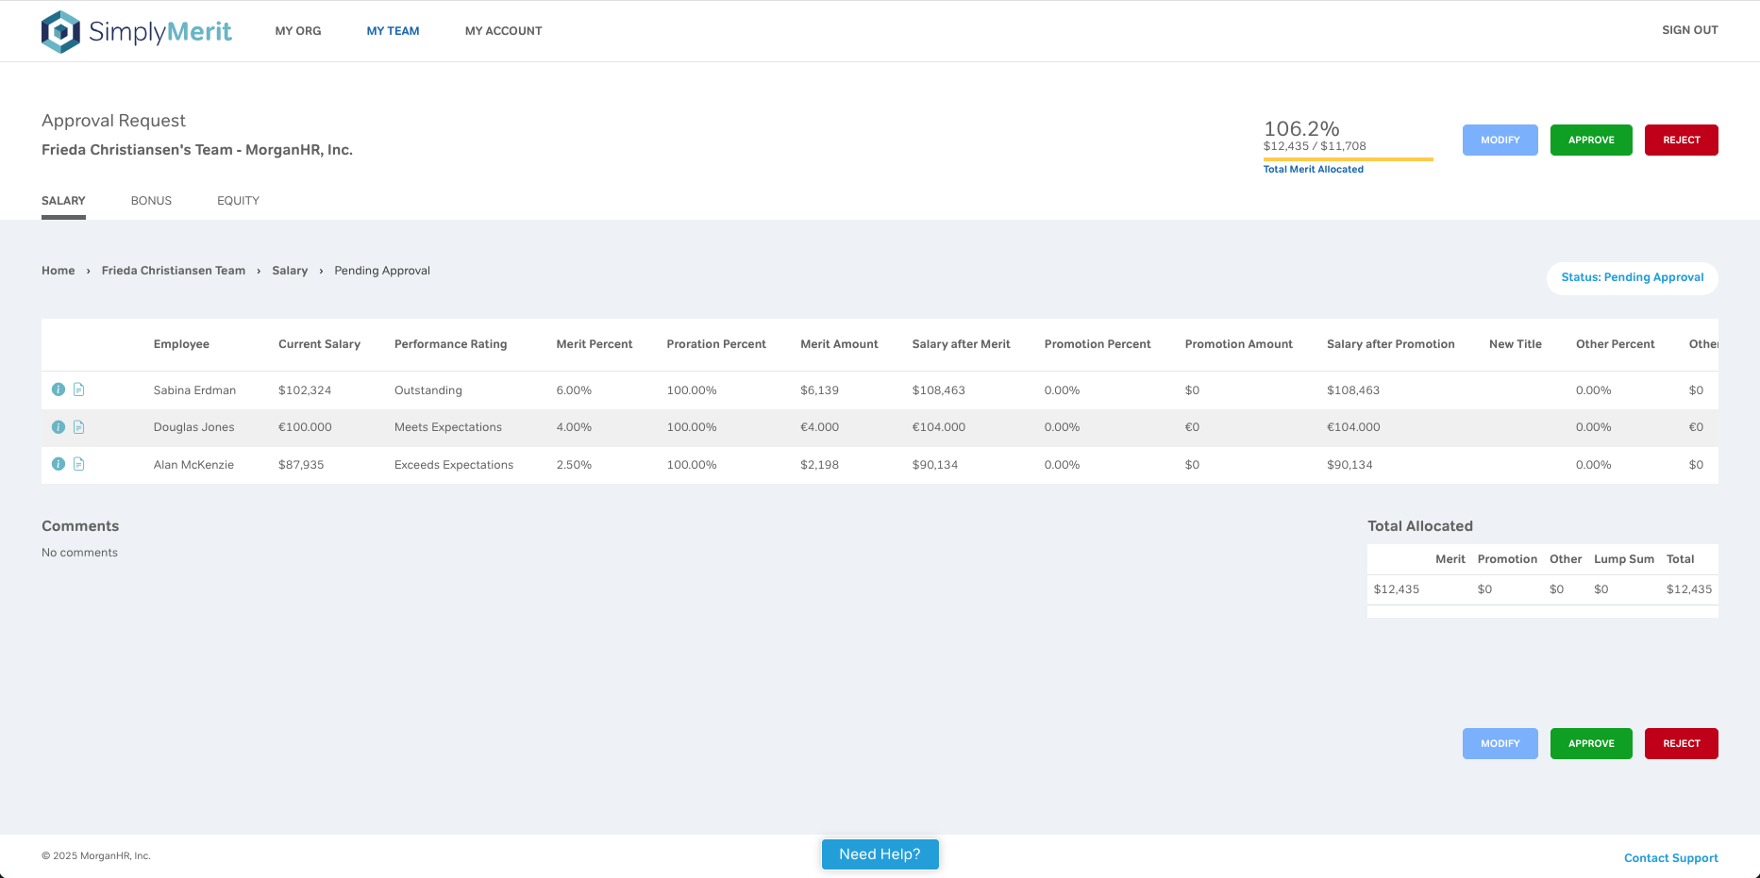Click the bottom REJECT button
Screen dimensions: 1760x878
click(x=1681, y=743)
